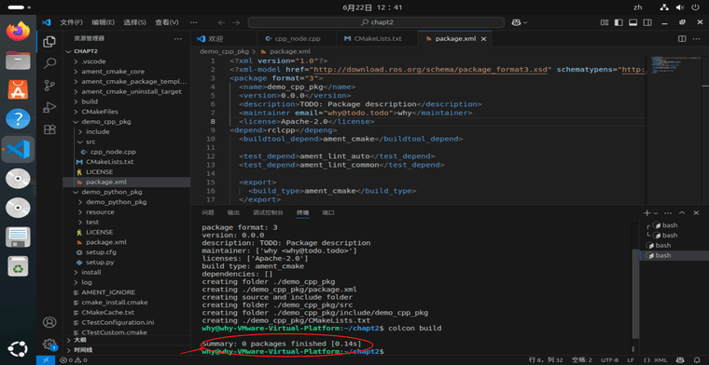Viewport: 709px width, 365px height.
Task: Change indentation via 空格: 2 item
Action: pyautogui.click(x=581, y=360)
